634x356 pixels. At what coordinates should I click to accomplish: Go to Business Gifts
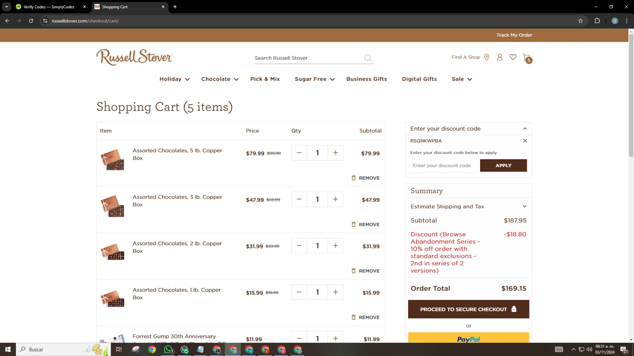pos(366,79)
